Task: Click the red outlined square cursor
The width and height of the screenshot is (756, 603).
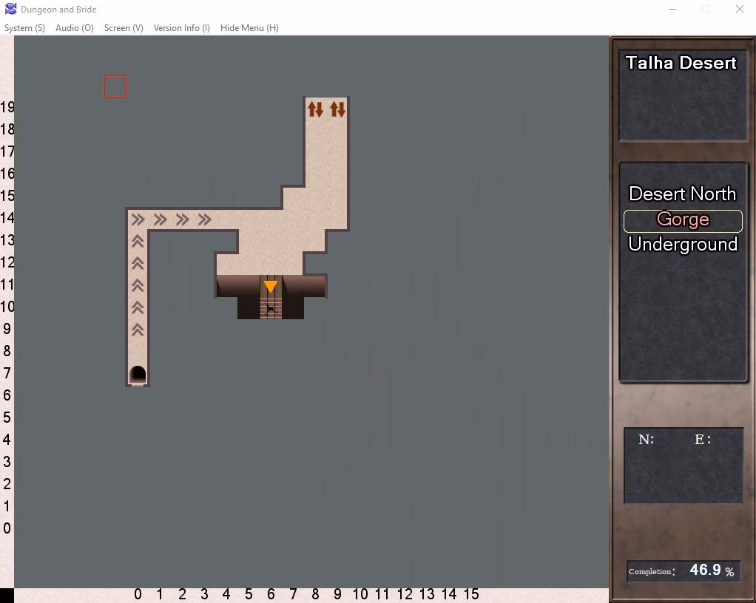Action: point(115,86)
